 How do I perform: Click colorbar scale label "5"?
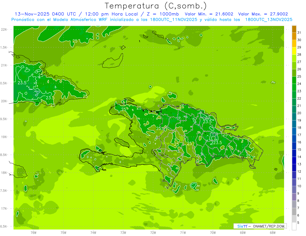coord(298,223)
